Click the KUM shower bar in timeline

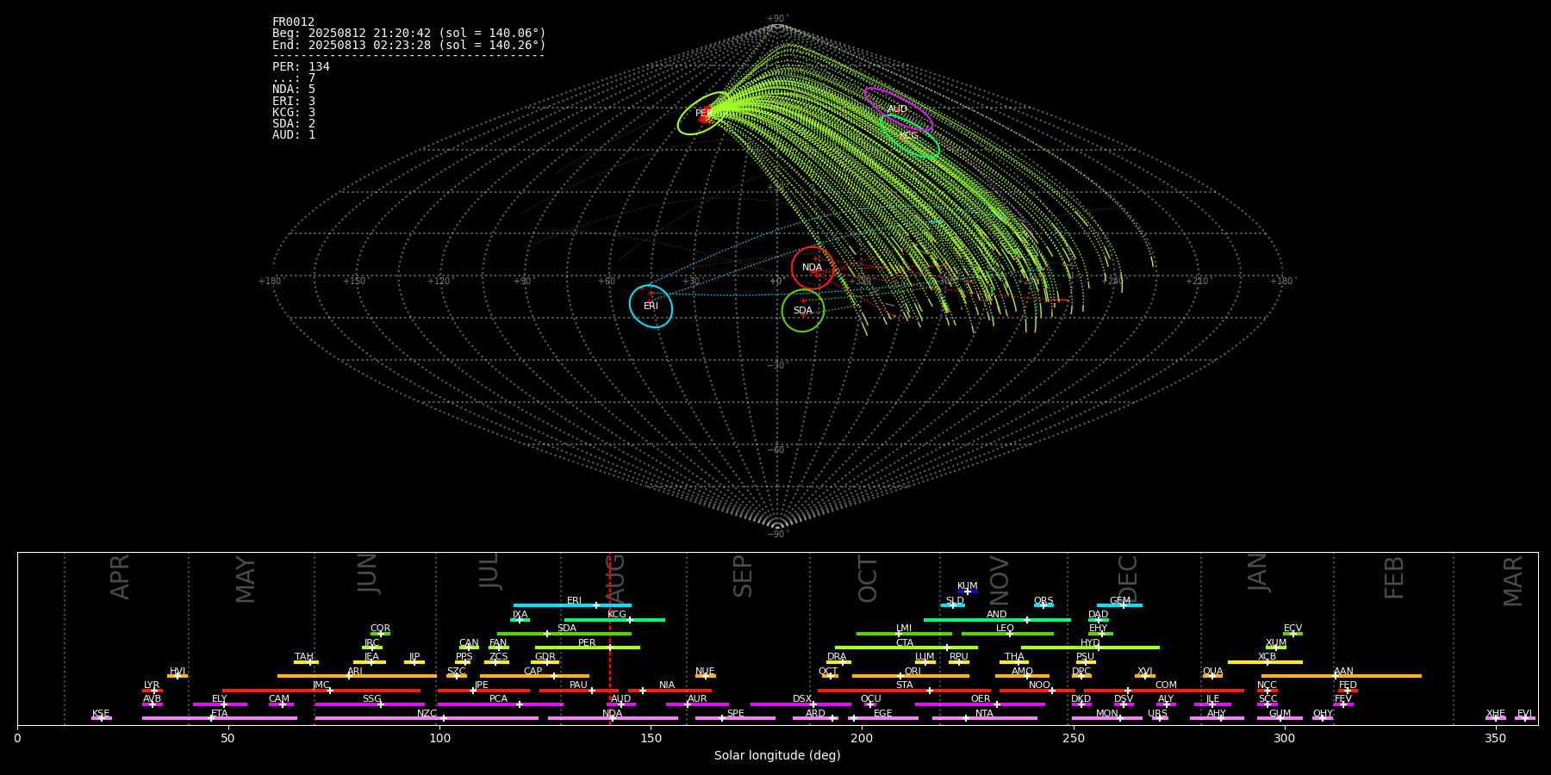[968, 592]
